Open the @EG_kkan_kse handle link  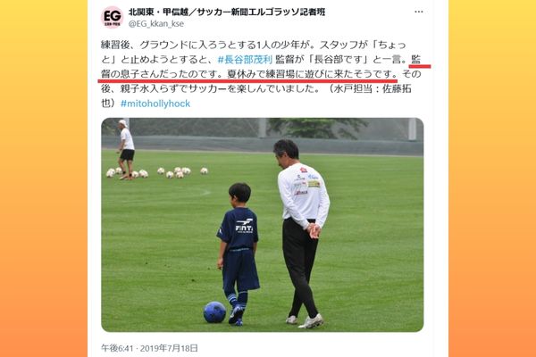click(156, 23)
